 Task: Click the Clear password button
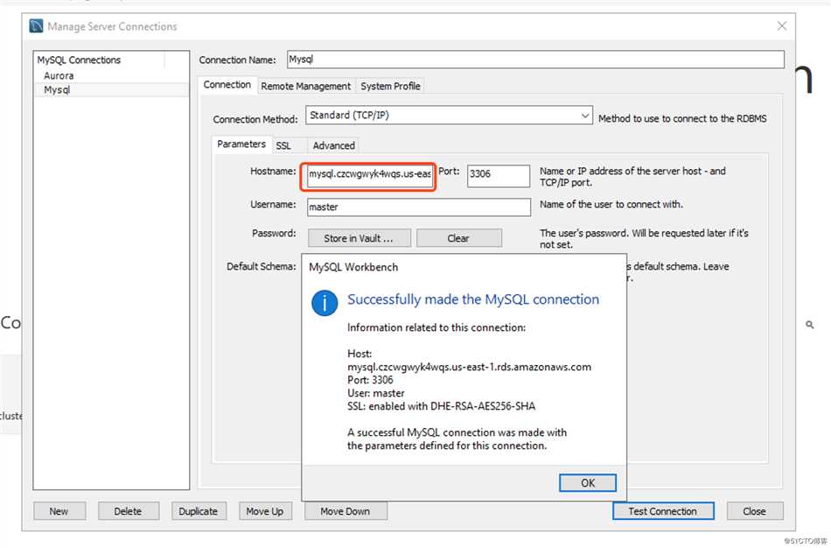pos(458,238)
